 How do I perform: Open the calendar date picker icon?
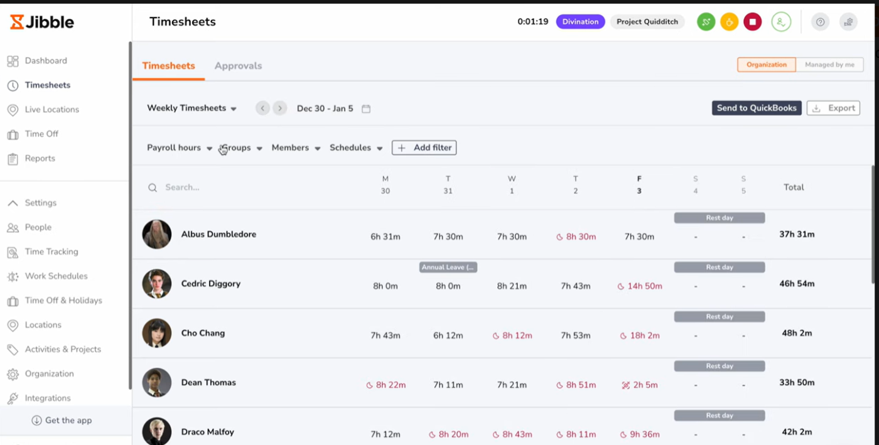pyautogui.click(x=366, y=109)
